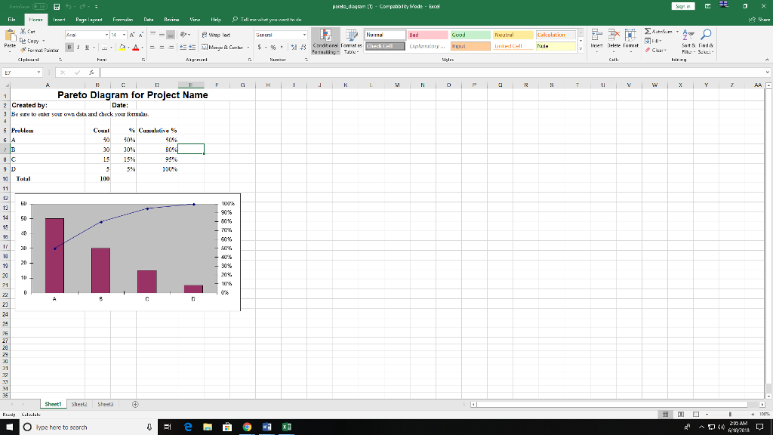The height and width of the screenshot is (435, 773).
Task: Toggle Center alignment
Action: click(x=162, y=48)
